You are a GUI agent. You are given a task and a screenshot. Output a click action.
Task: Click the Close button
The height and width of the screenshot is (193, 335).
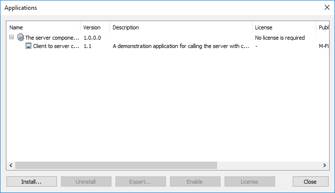310,182
